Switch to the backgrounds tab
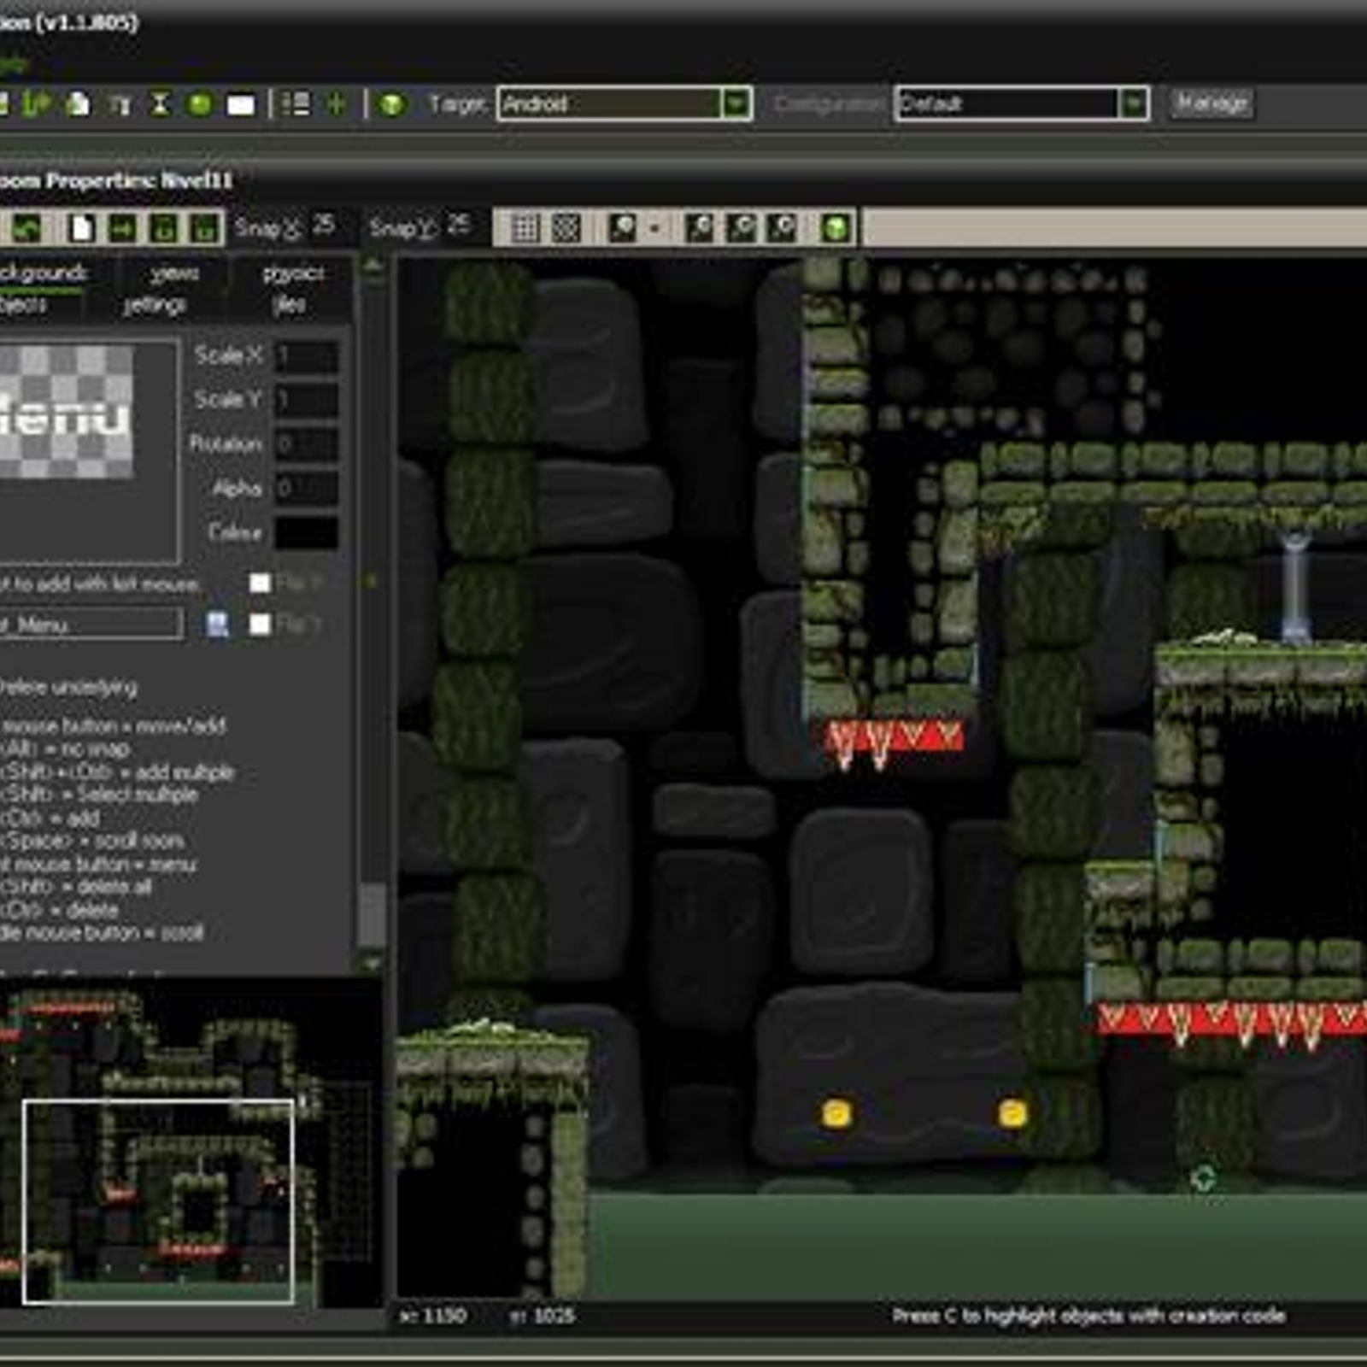This screenshot has width=1367, height=1367. coord(42,273)
